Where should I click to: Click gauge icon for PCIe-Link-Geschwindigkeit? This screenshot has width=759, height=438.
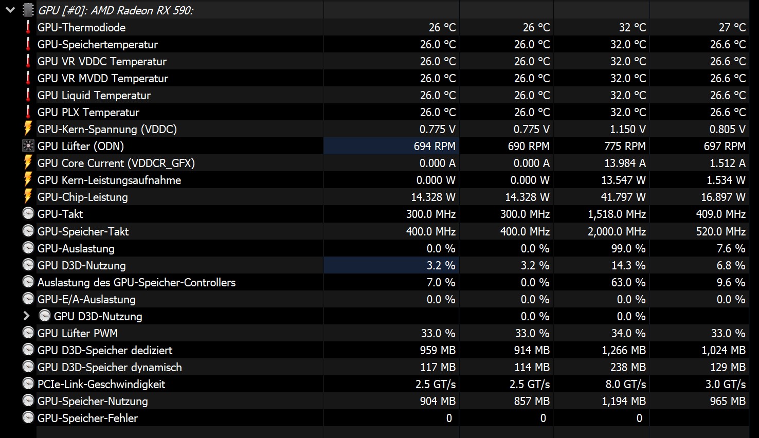tap(28, 384)
